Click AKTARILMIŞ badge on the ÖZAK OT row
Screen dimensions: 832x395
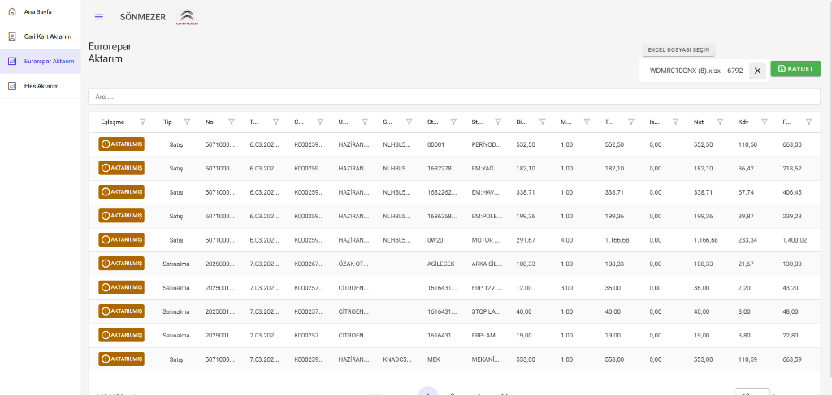coord(121,264)
